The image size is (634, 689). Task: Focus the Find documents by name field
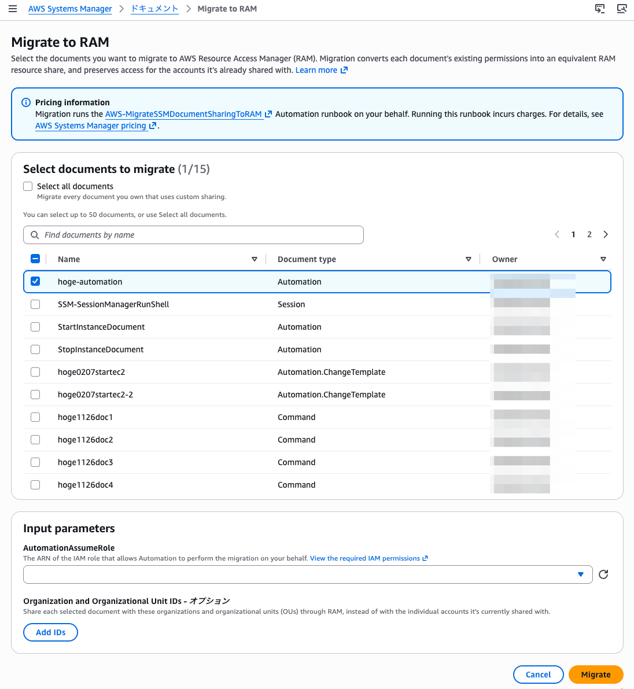193,235
